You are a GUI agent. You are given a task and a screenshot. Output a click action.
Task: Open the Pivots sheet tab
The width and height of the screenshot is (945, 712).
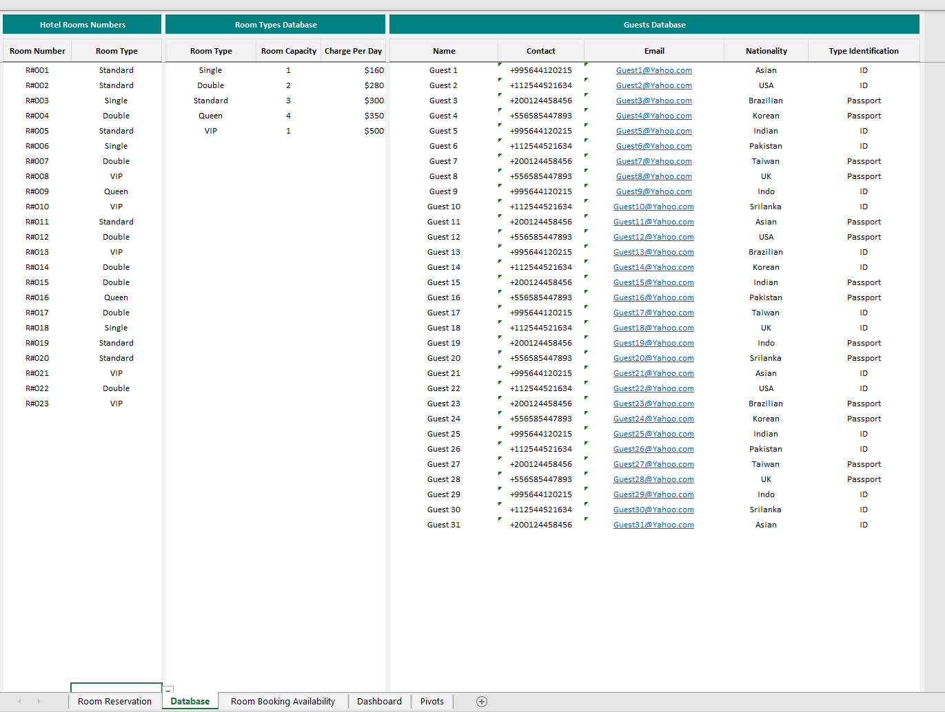point(432,702)
